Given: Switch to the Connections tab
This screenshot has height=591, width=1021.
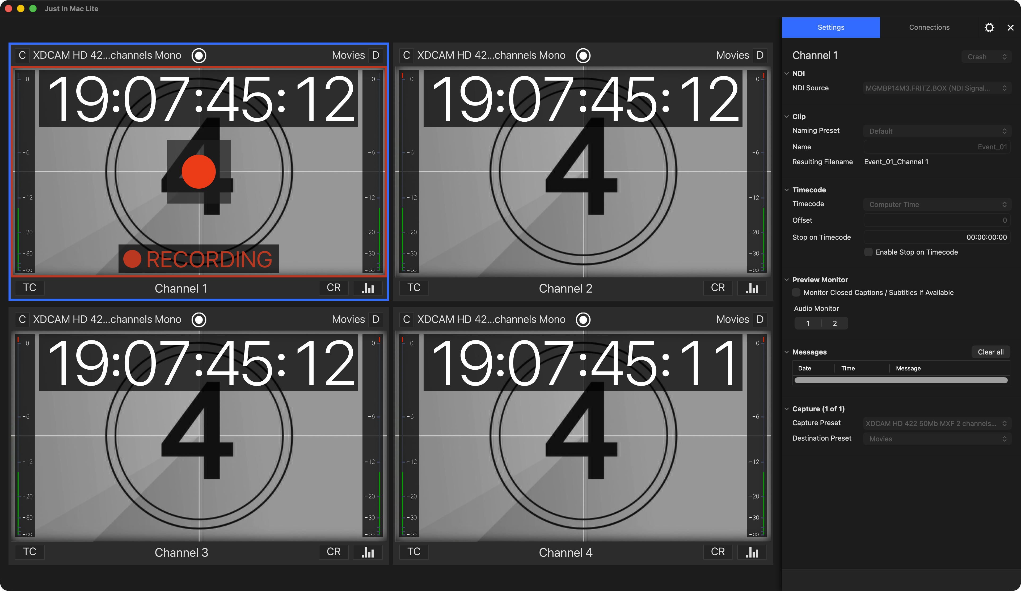Looking at the screenshot, I should [929, 27].
